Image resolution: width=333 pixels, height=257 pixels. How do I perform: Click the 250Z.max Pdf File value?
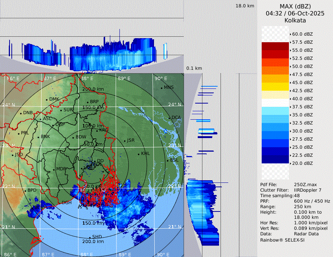(x=305, y=185)
